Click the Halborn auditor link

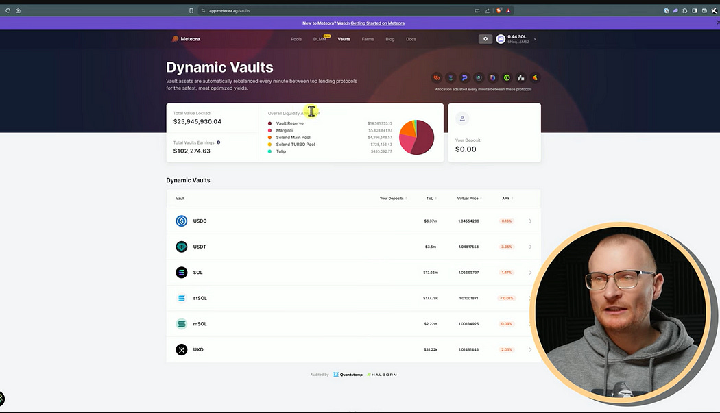coord(382,375)
